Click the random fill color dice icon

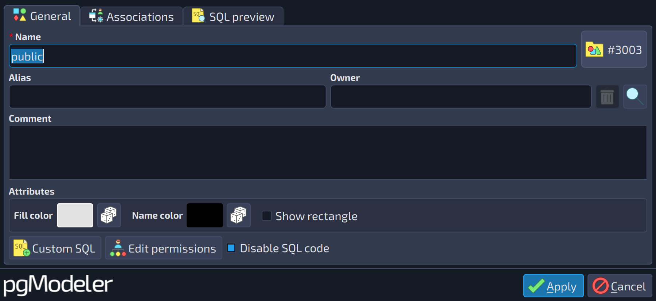coord(109,215)
